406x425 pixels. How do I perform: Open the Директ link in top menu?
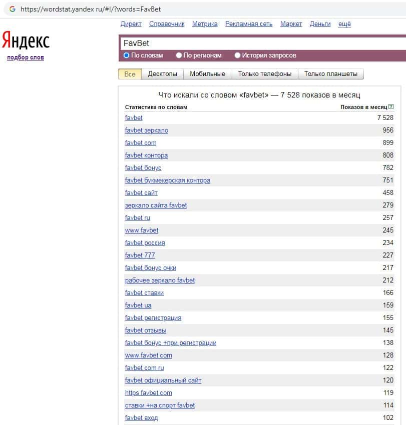tap(131, 24)
